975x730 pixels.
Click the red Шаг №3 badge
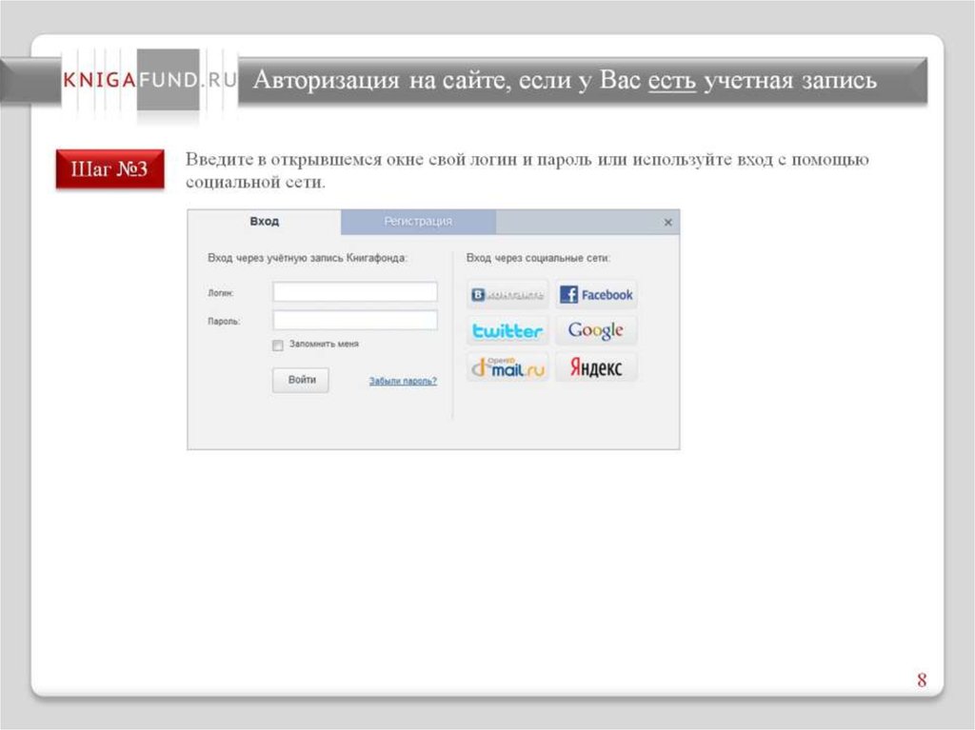(x=109, y=169)
